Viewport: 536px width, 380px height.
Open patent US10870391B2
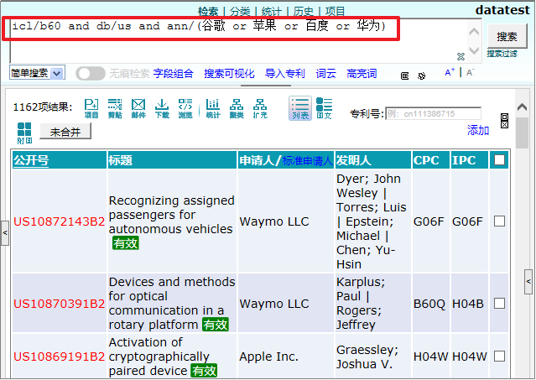(60, 304)
